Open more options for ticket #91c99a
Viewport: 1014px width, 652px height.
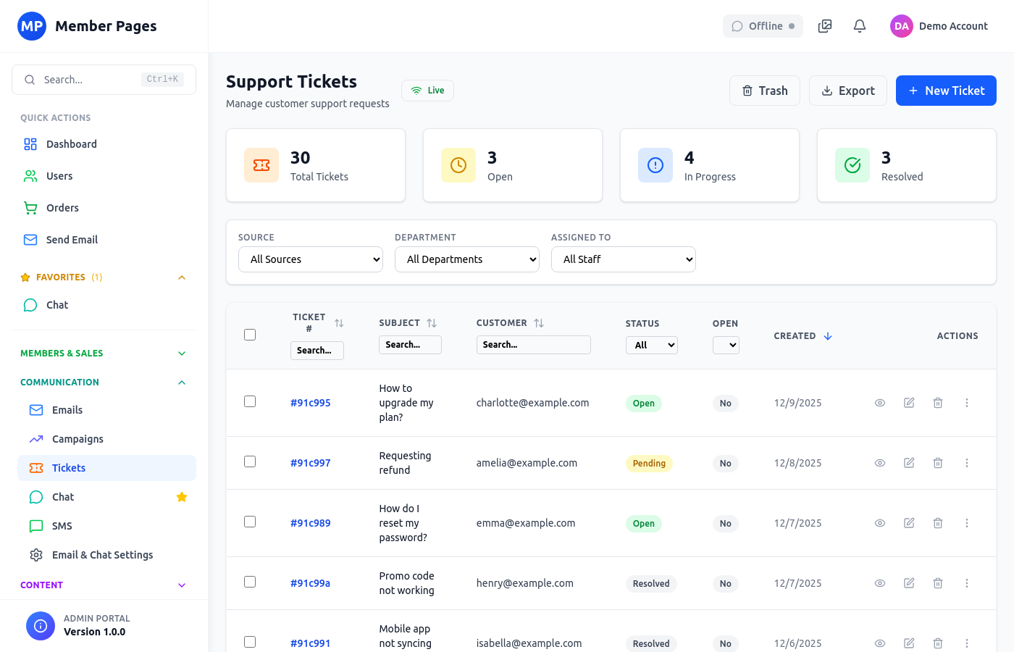[967, 583]
